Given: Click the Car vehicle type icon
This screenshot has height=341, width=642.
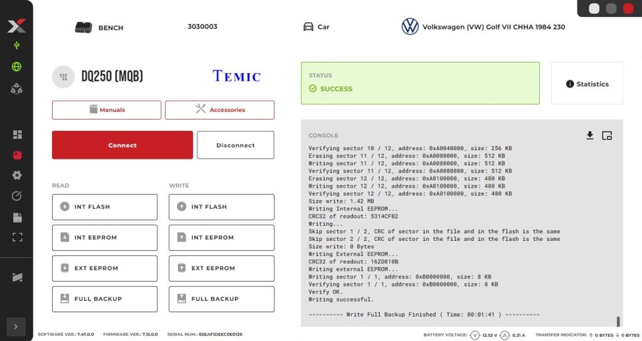Looking at the screenshot, I should [308, 27].
